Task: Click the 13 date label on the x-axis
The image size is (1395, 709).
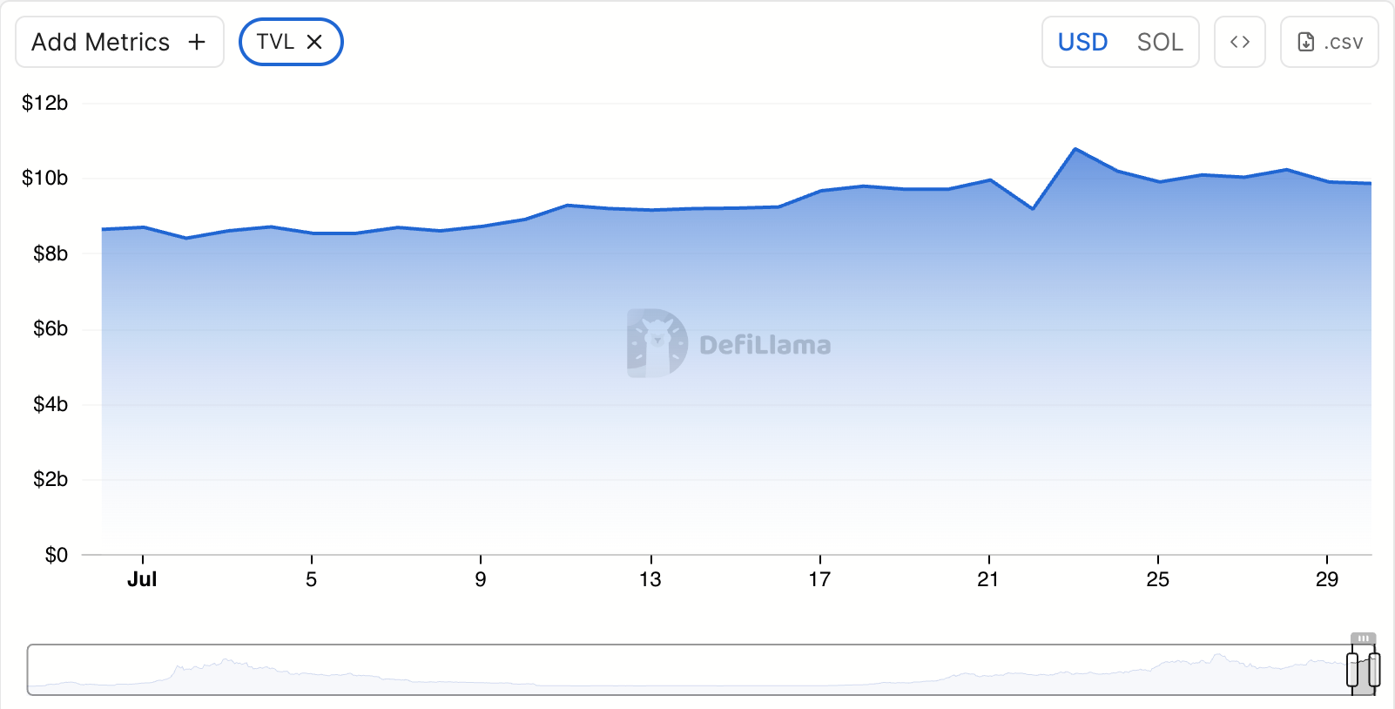Action: 650,579
